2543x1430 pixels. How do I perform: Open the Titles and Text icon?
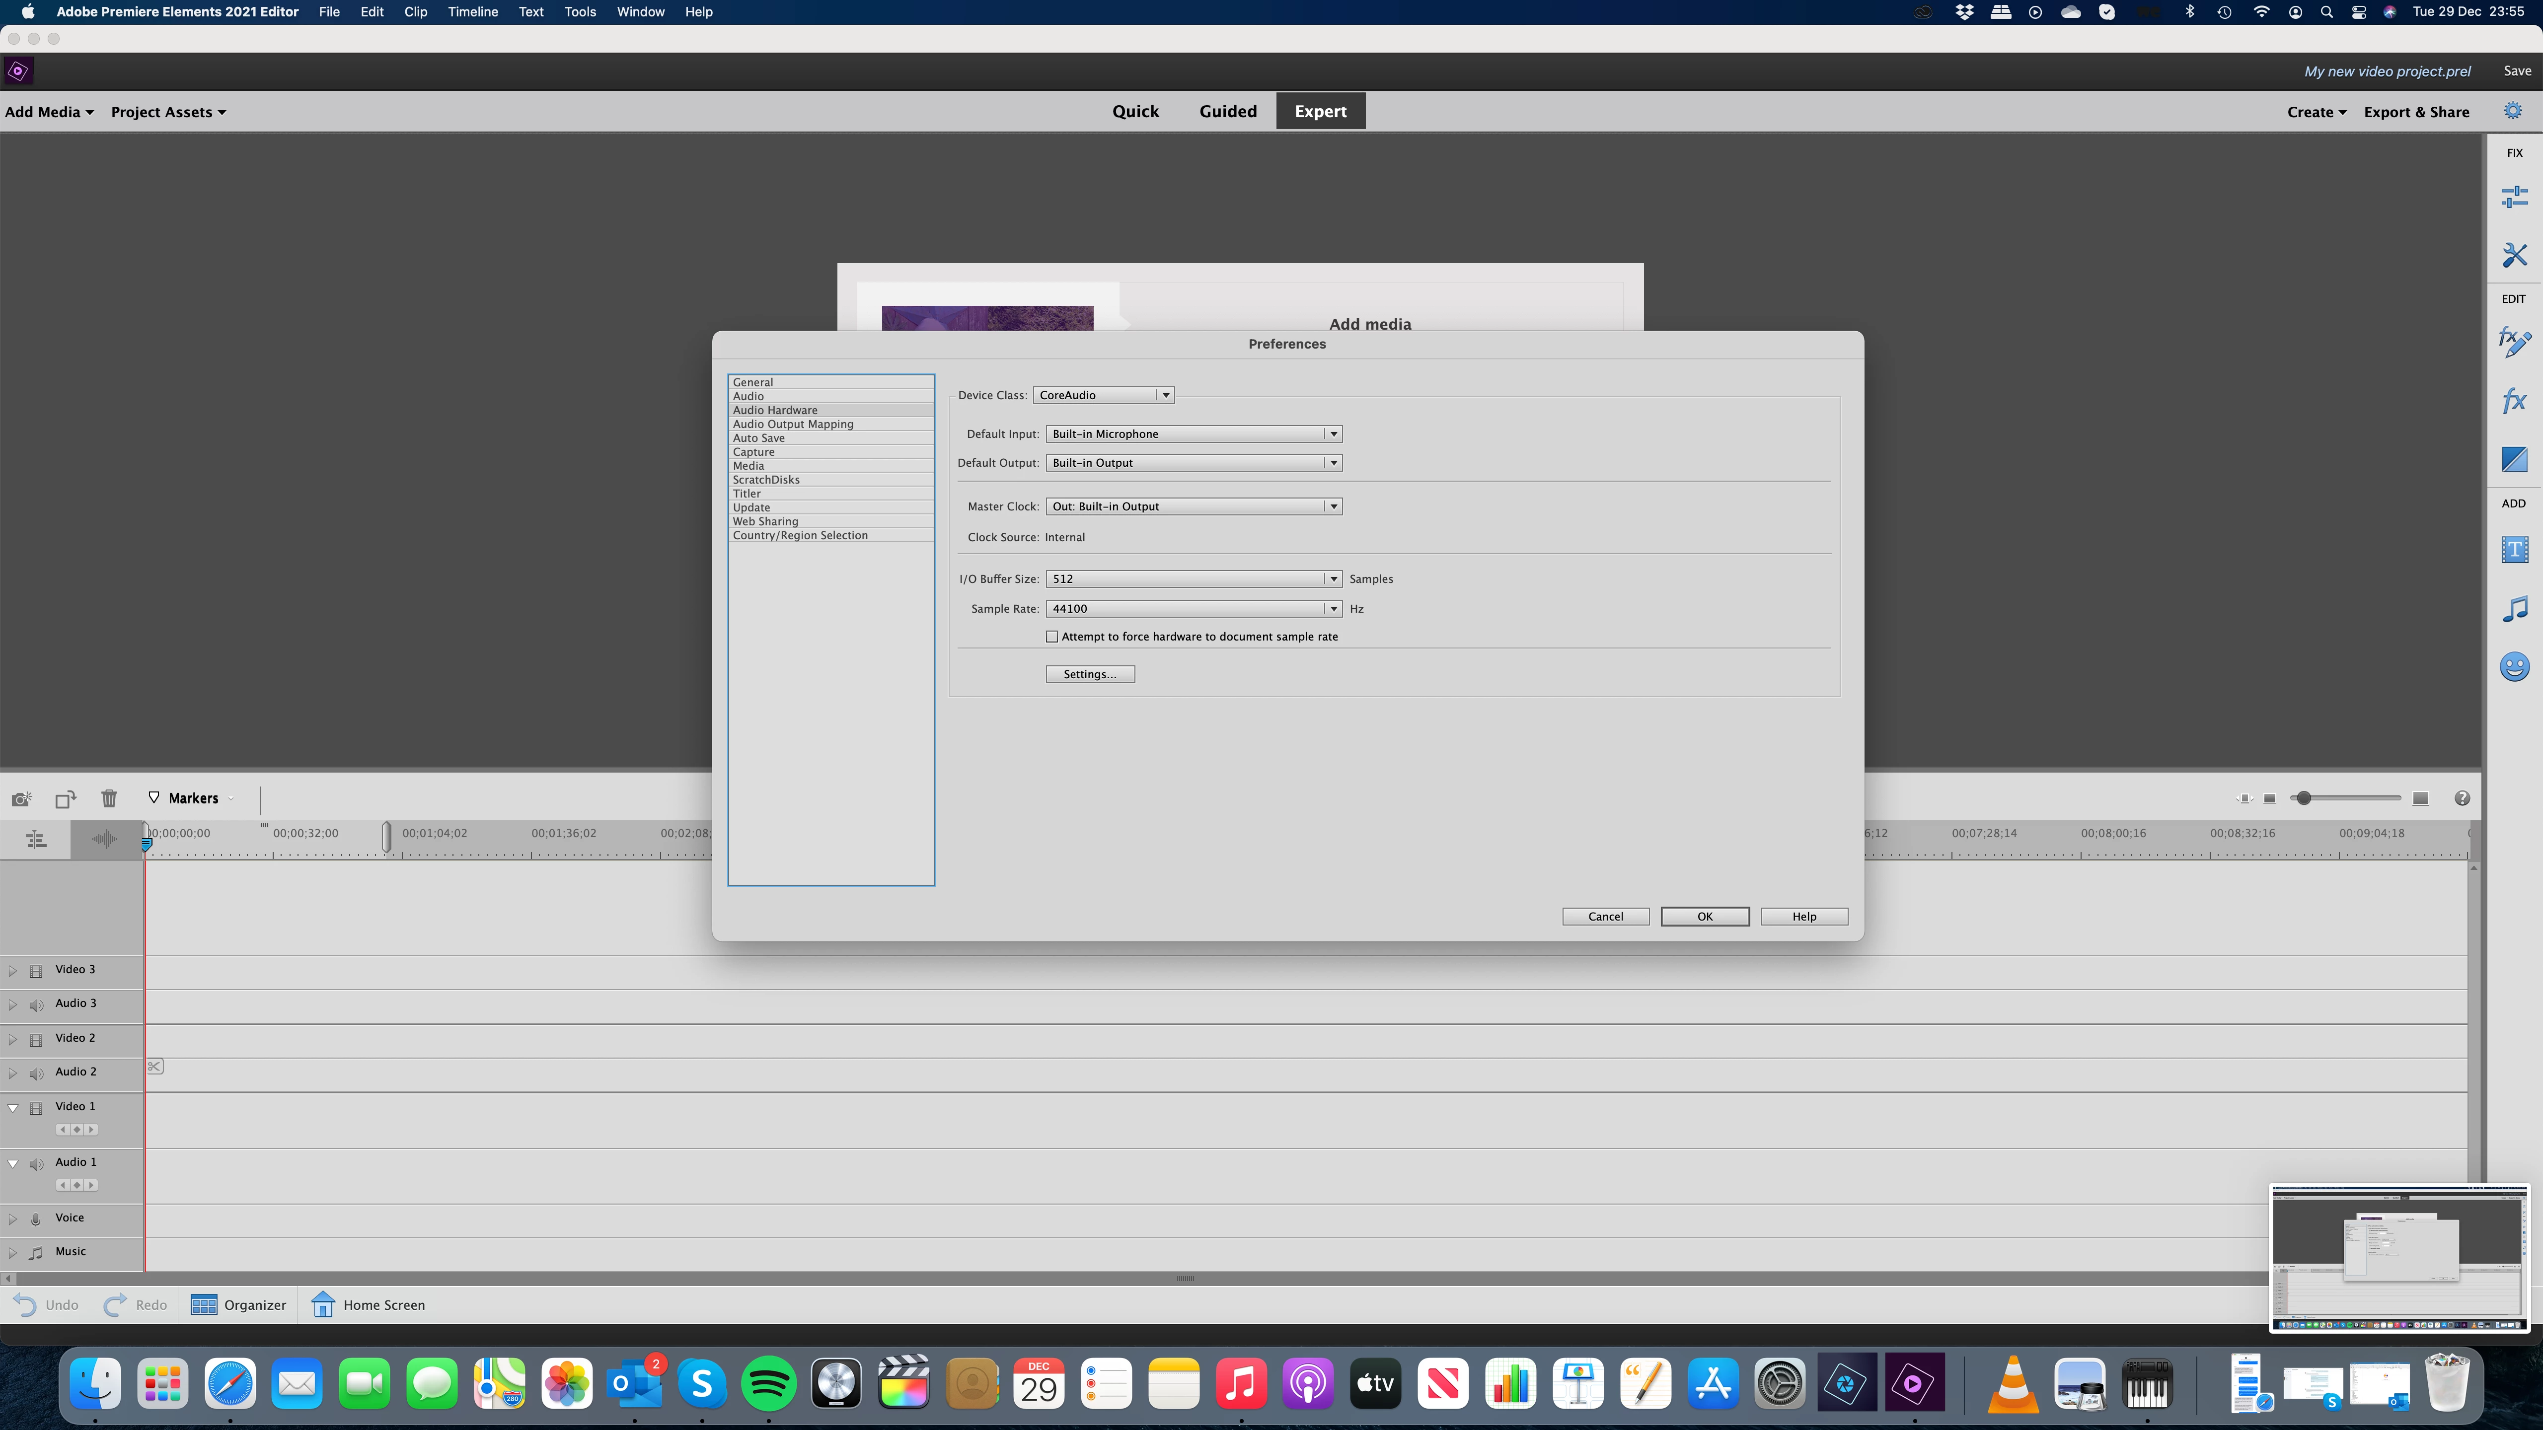(x=2513, y=550)
